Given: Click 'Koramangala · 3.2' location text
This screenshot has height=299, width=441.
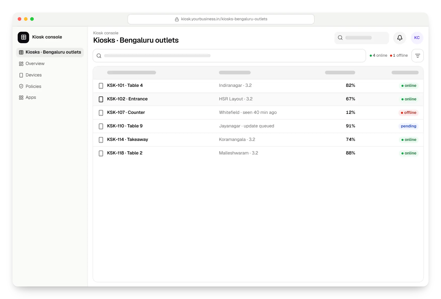Looking at the screenshot, I should (x=237, y=140).
